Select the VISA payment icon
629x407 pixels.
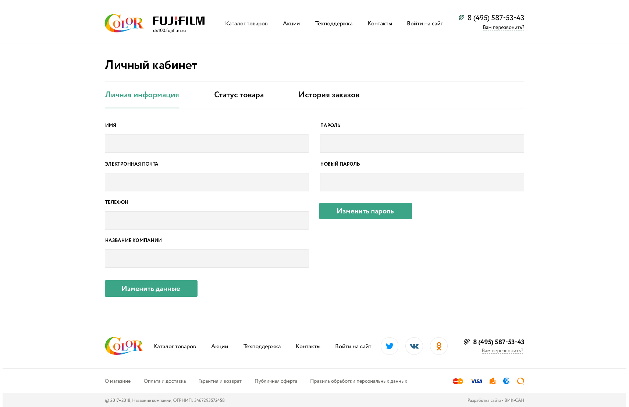[476, 381]
